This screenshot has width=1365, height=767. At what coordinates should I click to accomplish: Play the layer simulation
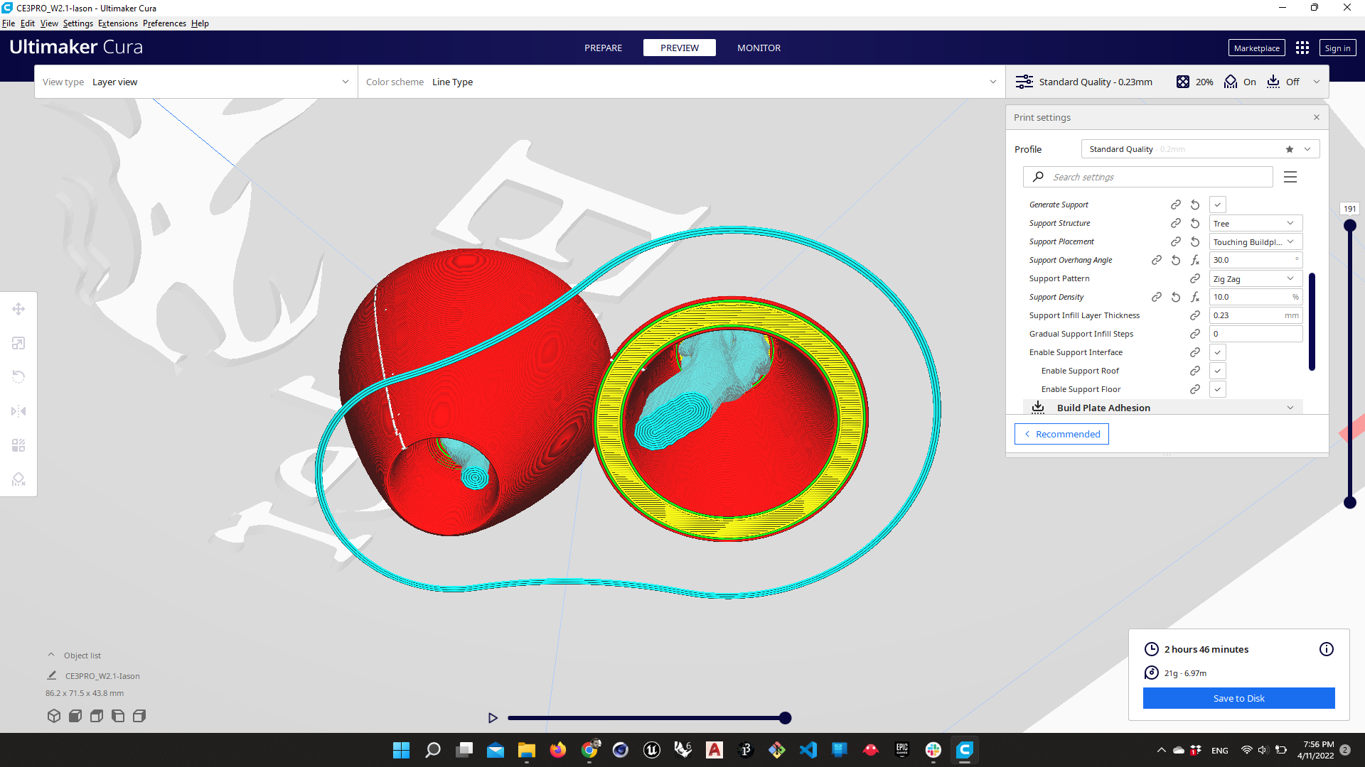(x=493, y=718)
